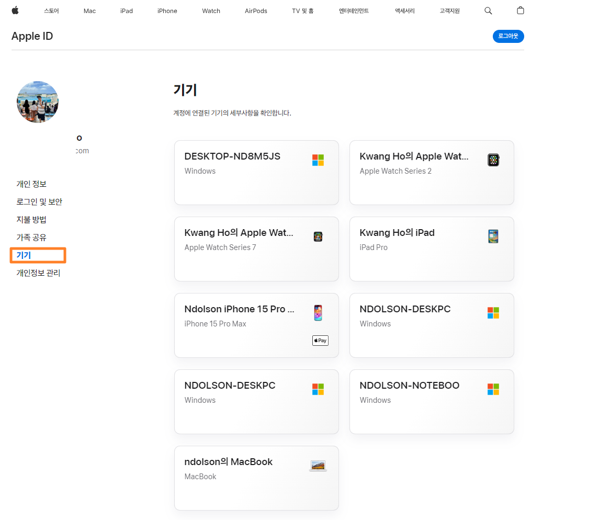The image size is (599, 520).
Task: Click the iPad Pro model label
Action: pos(373,247)
